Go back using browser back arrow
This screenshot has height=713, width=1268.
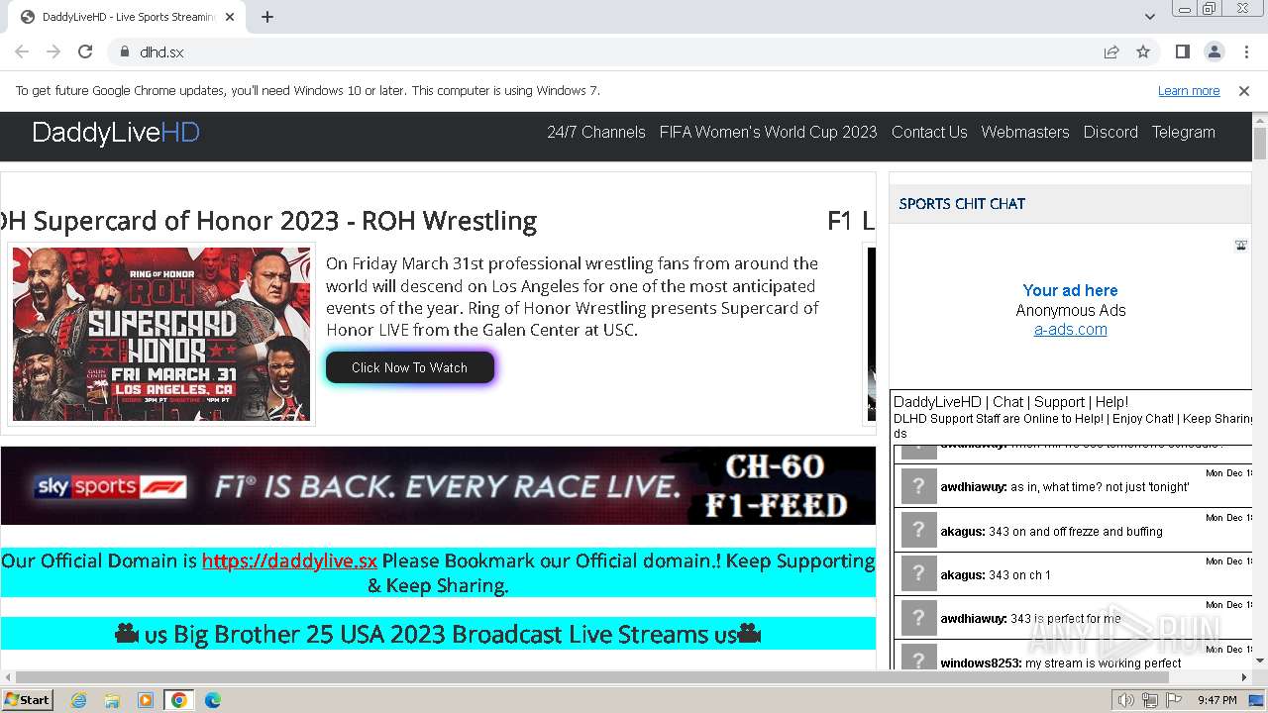click(22, 51)
